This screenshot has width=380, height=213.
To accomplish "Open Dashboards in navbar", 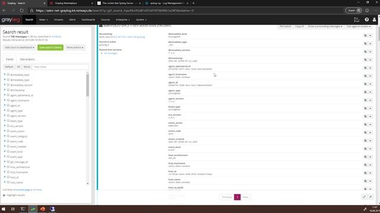I will (x=88, y=20).
